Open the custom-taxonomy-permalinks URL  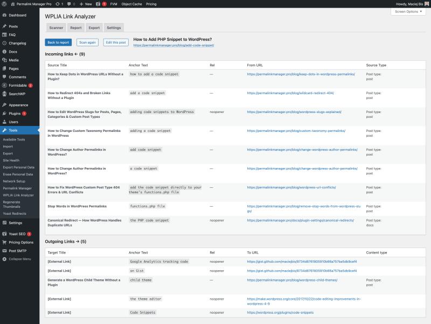coord(296,131)
